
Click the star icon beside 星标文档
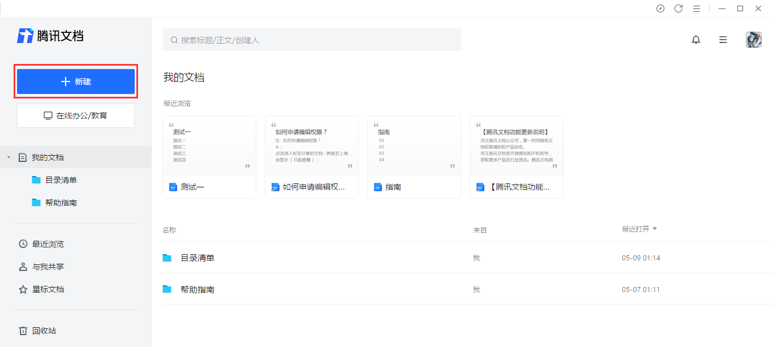(x=23, y=289)
